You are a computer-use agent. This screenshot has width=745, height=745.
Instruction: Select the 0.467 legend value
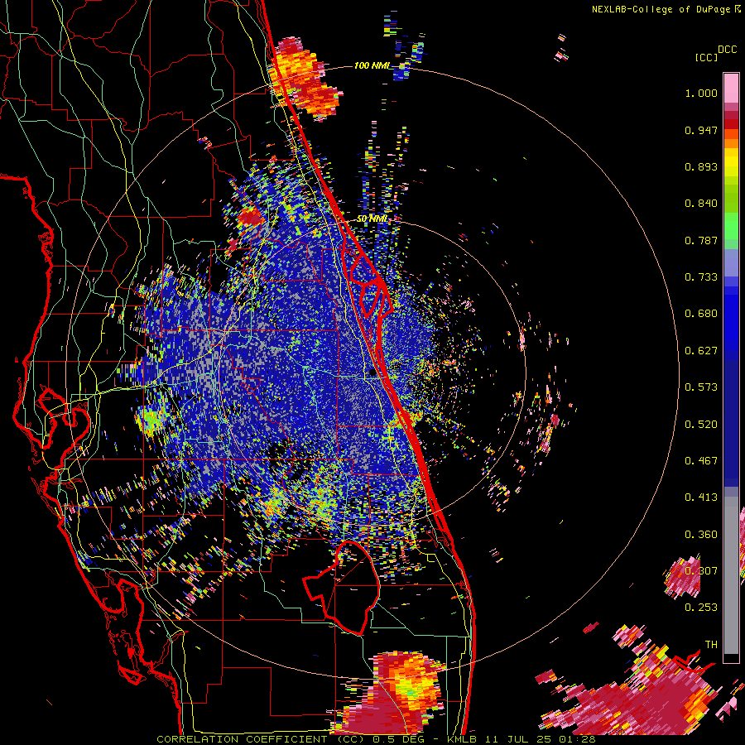coord(701,461)
